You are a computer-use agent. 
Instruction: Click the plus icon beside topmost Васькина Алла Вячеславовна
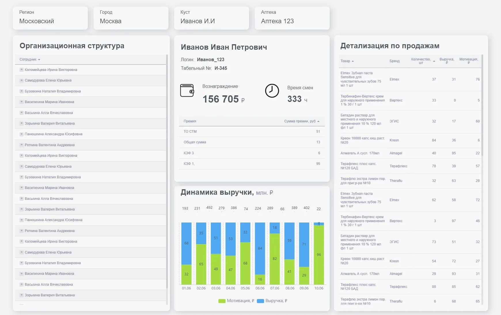(x=22, y=113)
